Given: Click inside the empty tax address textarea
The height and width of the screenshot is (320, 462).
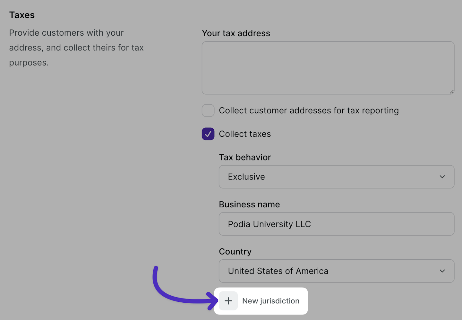Looking at the screenshot, I should tap(328, 68).
